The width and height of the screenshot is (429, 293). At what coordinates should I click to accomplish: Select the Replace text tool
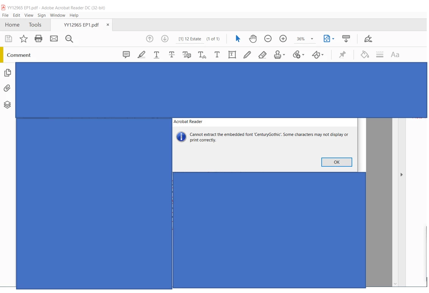(187, 55)
